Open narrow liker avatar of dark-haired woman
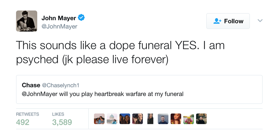 pos(150,119)
